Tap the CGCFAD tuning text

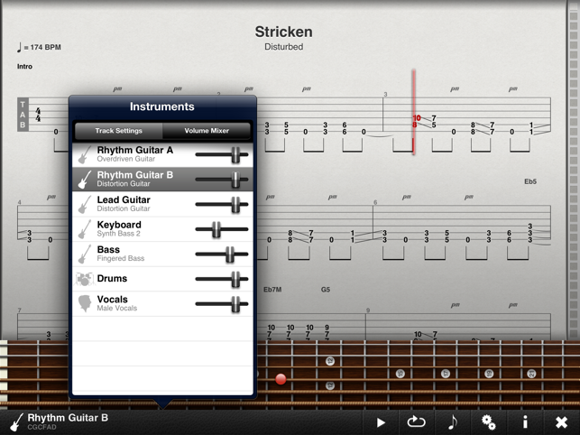[41, 427]
